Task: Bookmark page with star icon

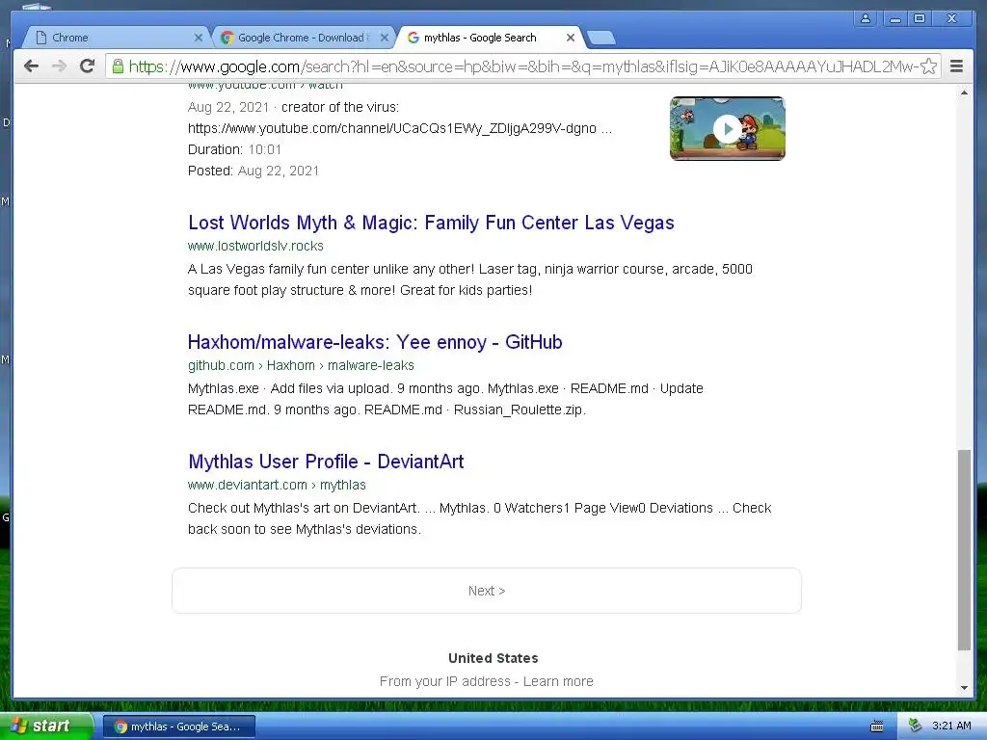Action: [x=928, y=66]
